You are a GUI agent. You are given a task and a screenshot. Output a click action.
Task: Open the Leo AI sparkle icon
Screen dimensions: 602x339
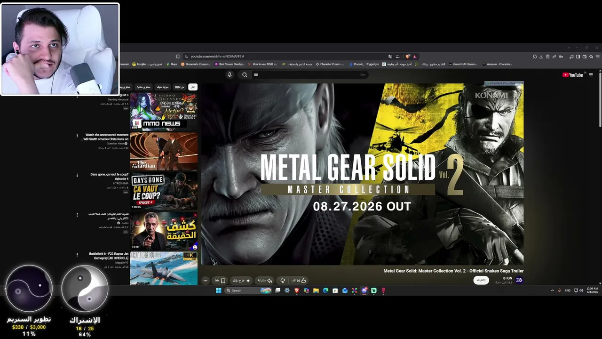click(591, 56)
